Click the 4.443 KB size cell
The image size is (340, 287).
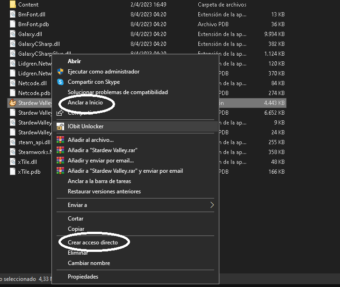tap(275, 103)
